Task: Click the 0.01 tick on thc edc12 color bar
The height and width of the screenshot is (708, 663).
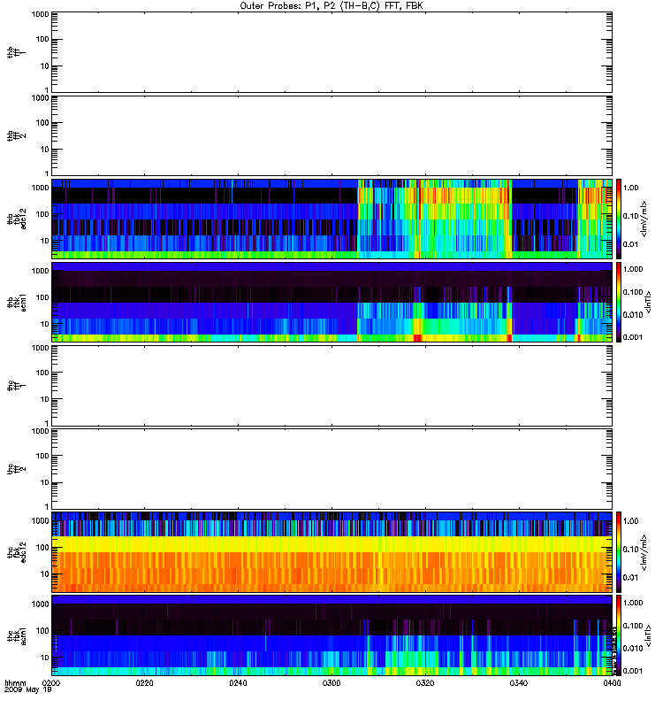Action: (x=630, y=578)
